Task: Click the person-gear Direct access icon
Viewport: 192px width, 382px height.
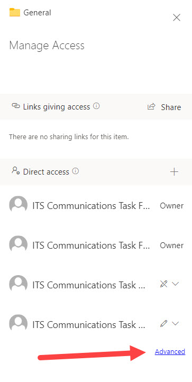Action: [x=16, y=170]
